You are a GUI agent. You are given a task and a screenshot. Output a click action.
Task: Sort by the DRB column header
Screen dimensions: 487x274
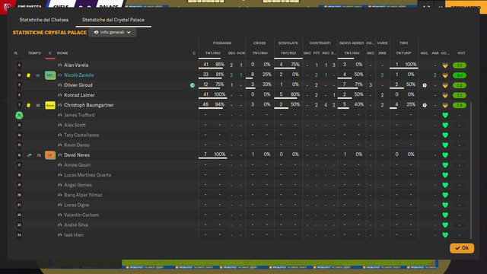[382, 53]
